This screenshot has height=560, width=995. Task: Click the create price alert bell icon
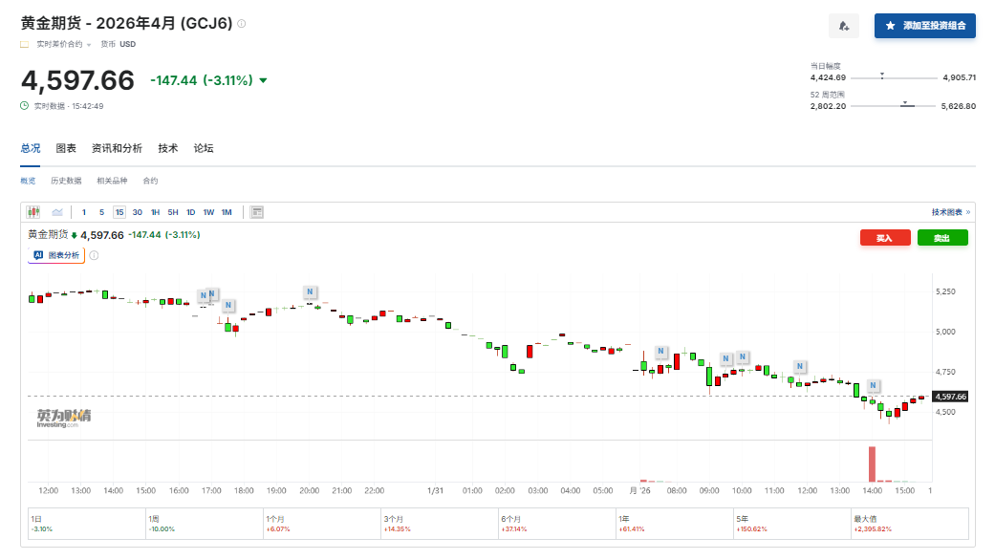coord(844,26)
